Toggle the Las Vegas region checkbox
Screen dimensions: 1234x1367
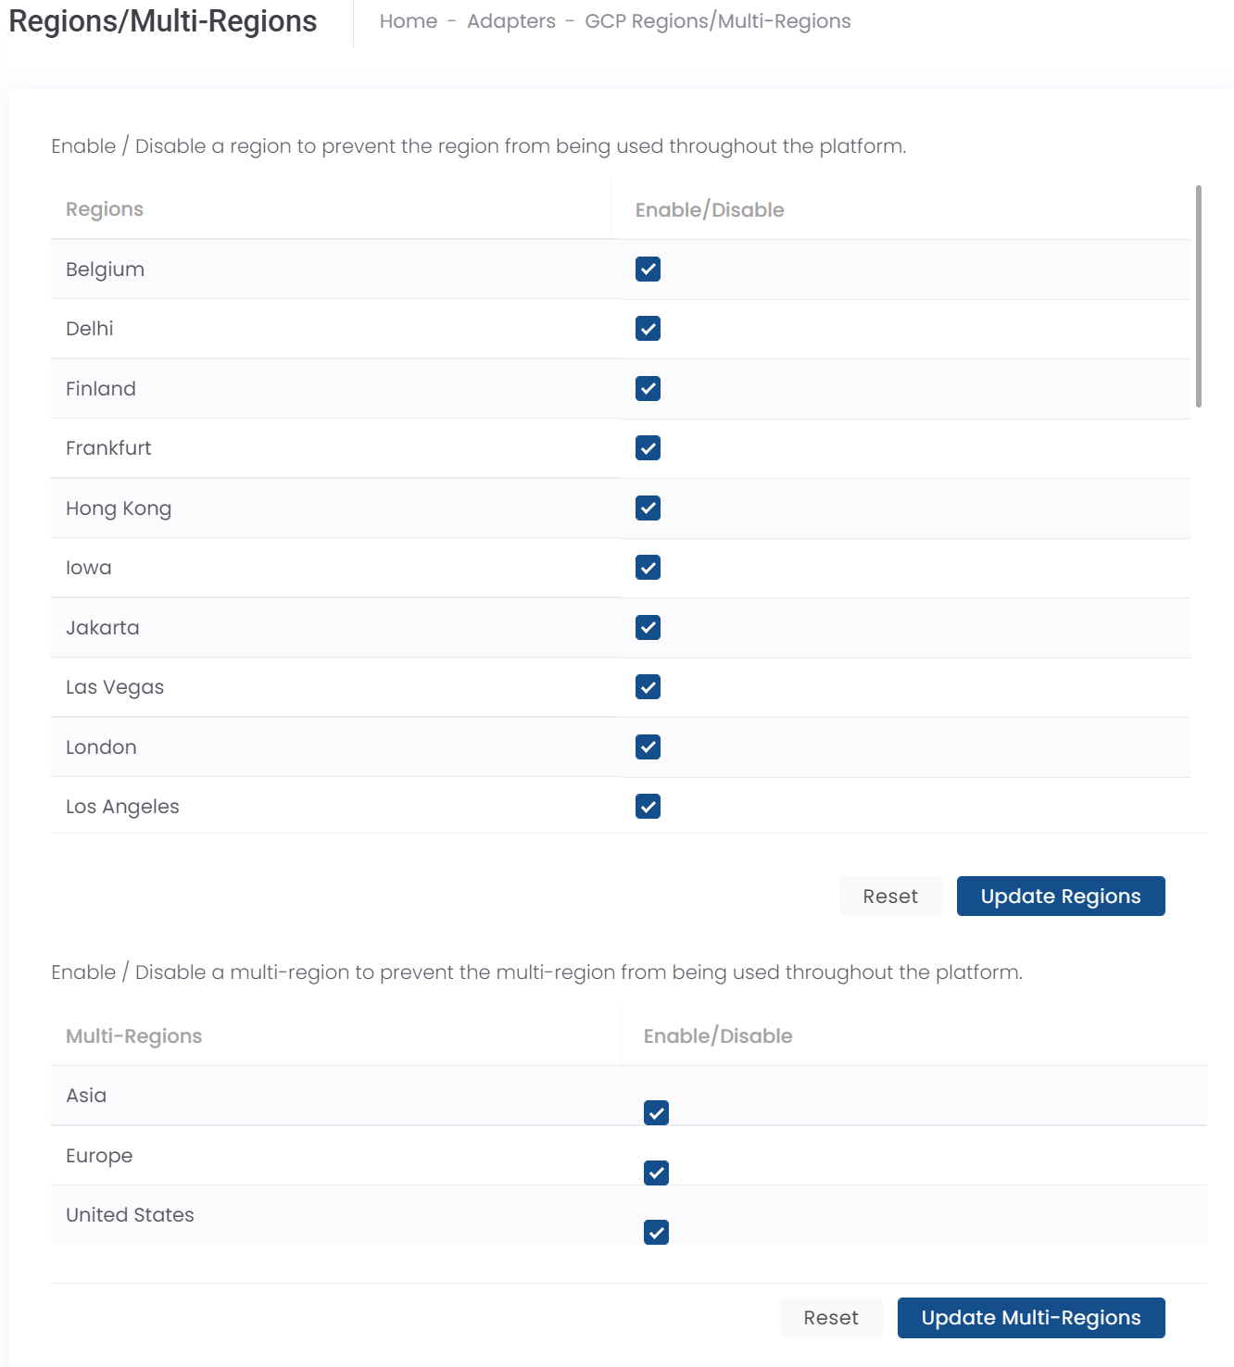[x=648, y=687]
